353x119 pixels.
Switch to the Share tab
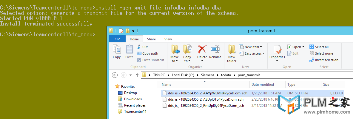(151, 39)
